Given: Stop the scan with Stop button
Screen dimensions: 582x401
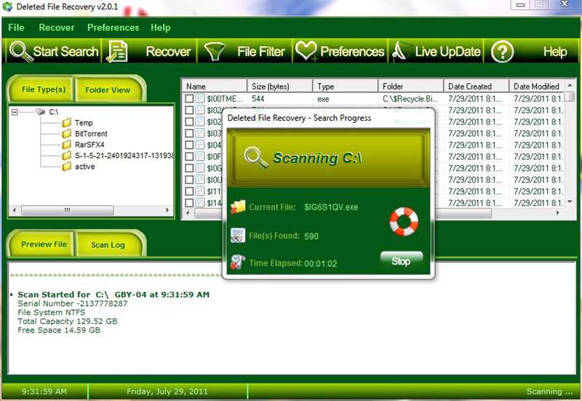Looking at the screenshot, I should 402,261.
